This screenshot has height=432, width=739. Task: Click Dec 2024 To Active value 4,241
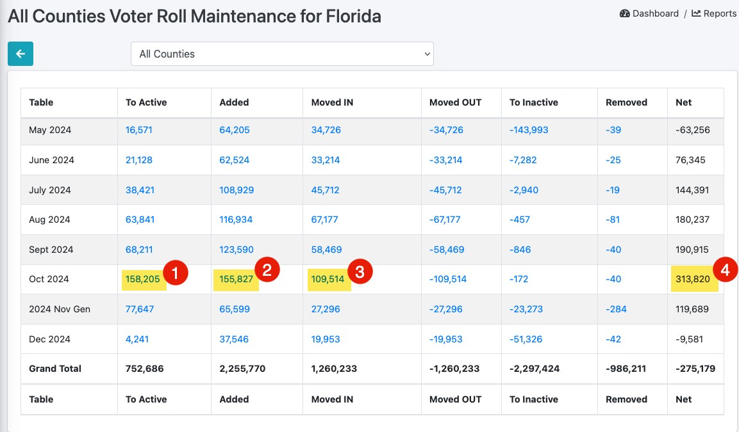point(137,339)
